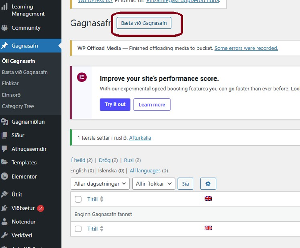Open Flokkar in the Gagnasafn submenu
This screenshot has width=300, height=248.
click(10, 84)
